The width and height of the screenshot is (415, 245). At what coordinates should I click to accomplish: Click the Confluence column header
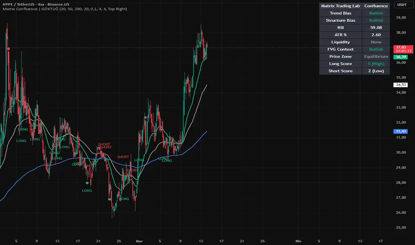click(x=376, y=6)
